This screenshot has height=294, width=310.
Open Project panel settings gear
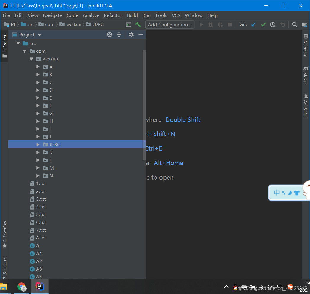(x=131, y=35)
